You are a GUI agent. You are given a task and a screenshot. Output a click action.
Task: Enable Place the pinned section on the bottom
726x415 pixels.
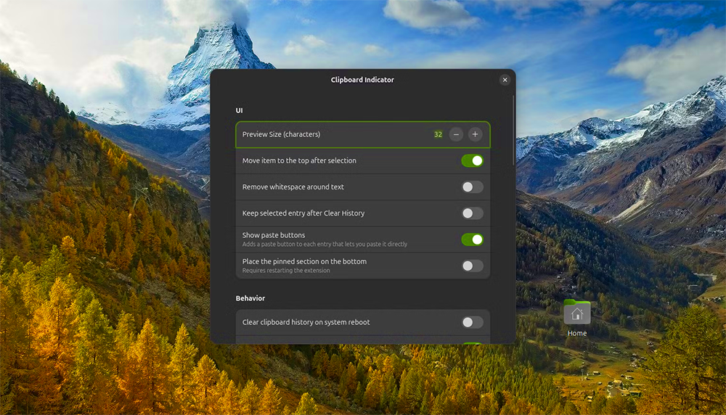(x=473, y=266)
